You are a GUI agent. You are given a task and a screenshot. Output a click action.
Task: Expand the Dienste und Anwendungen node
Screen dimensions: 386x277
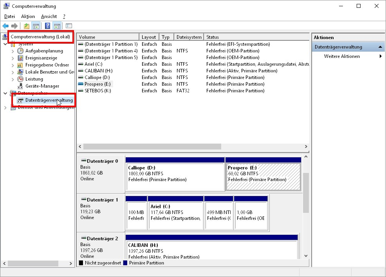point(5,108)
